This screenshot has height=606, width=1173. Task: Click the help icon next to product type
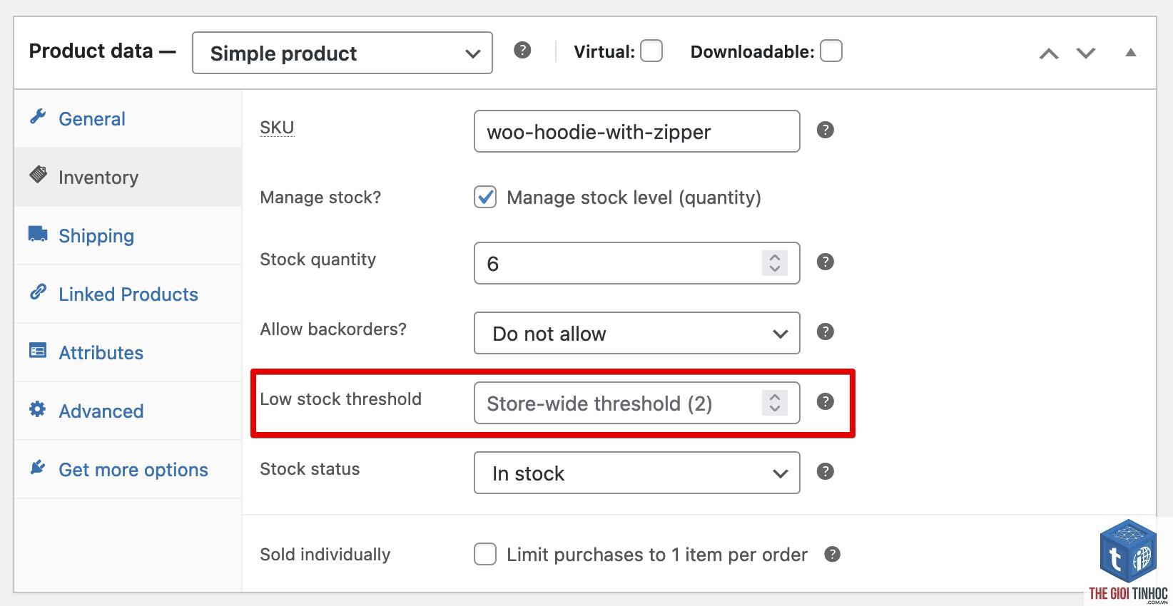click(522, 50)
